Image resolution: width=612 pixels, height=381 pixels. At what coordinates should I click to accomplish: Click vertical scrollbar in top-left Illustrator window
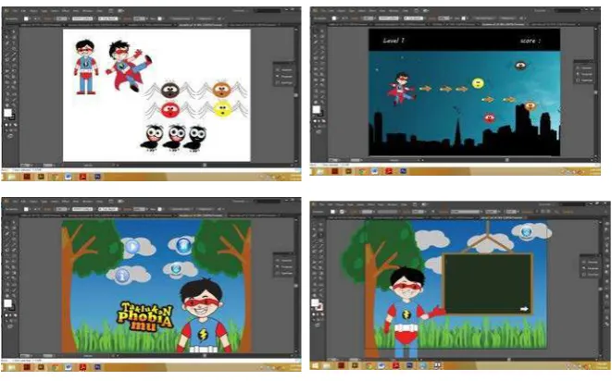(296, 94)
